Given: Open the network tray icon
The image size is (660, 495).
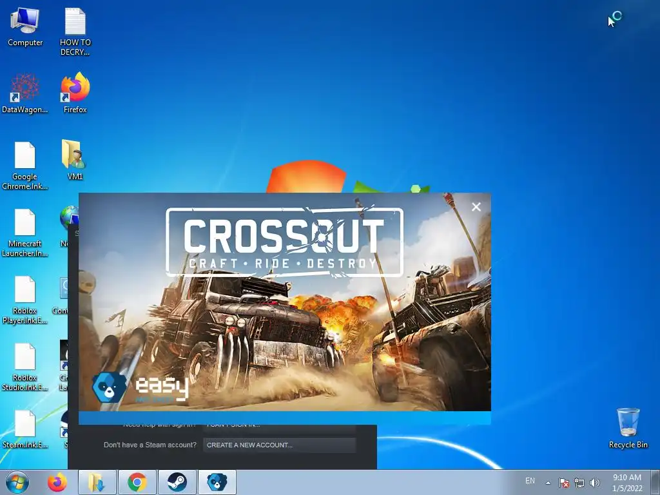Looking at the screenshot, I should coord(579,483).
